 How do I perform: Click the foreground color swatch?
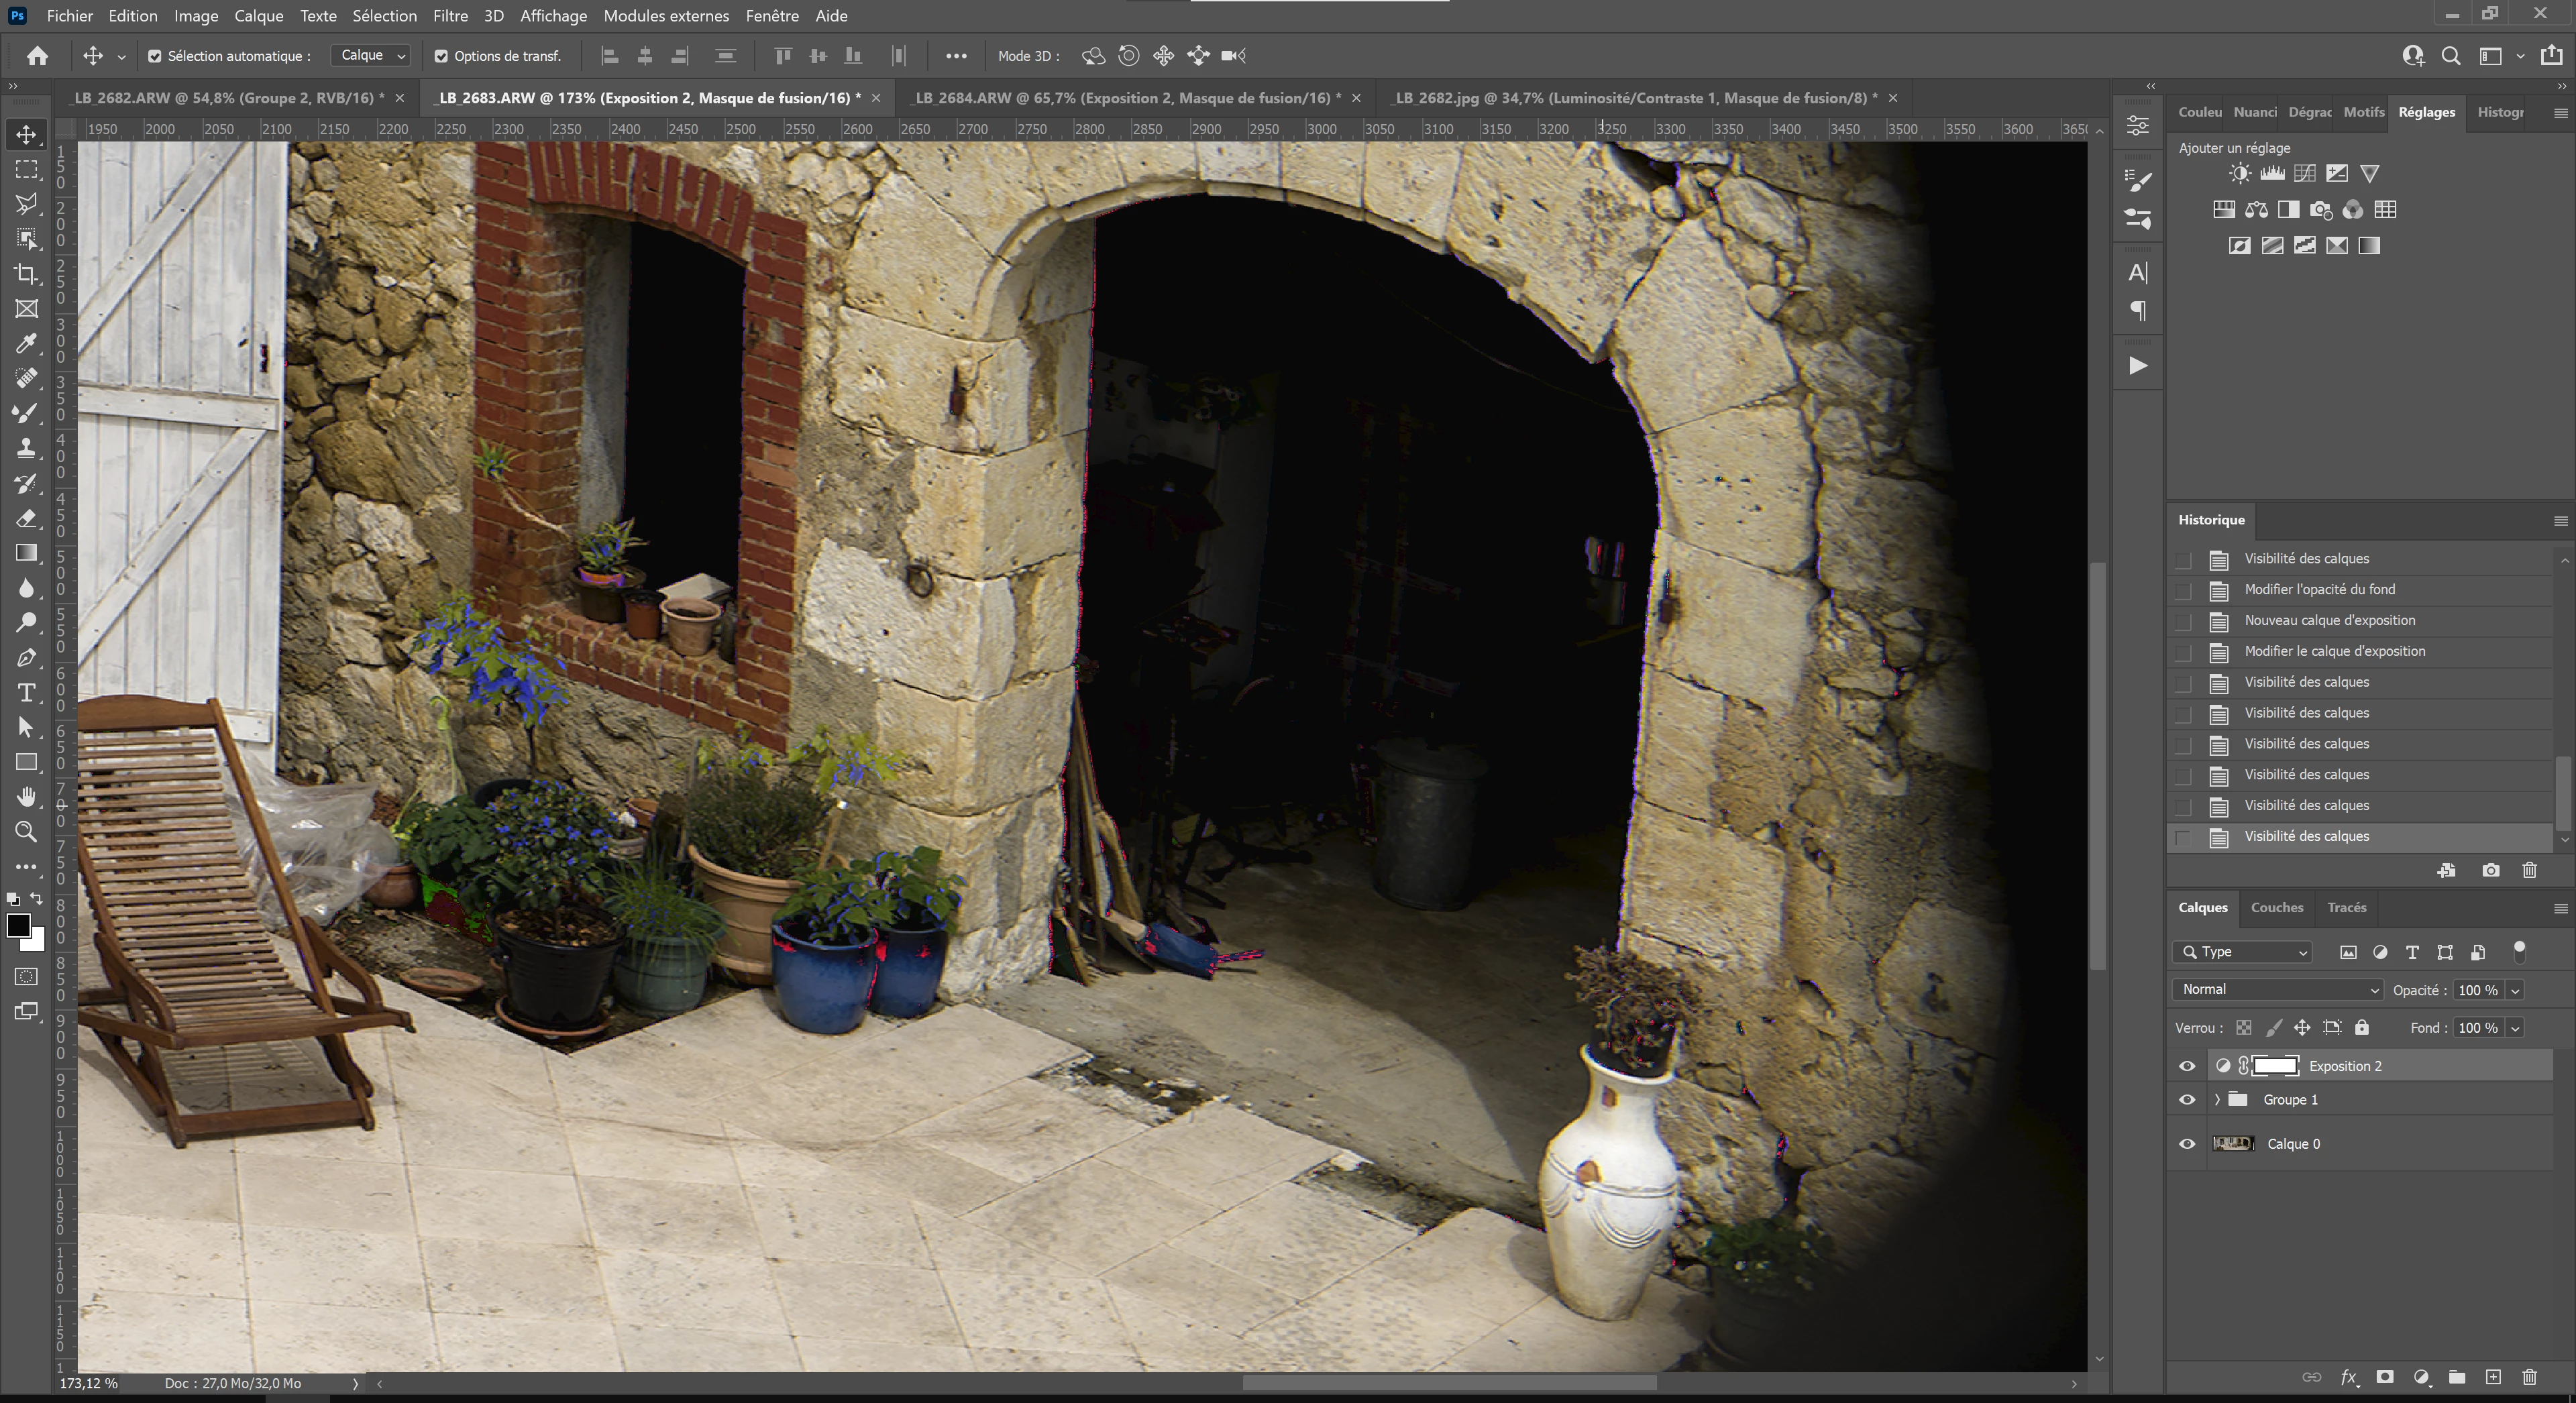[x=18, y=926]
